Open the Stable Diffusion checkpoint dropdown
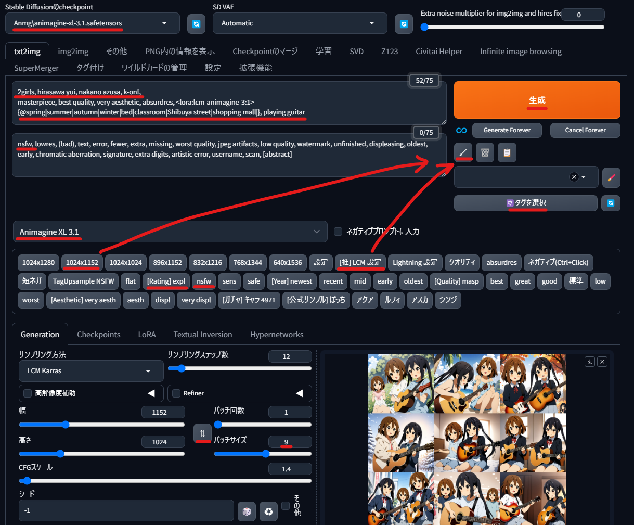 [93, 23]
